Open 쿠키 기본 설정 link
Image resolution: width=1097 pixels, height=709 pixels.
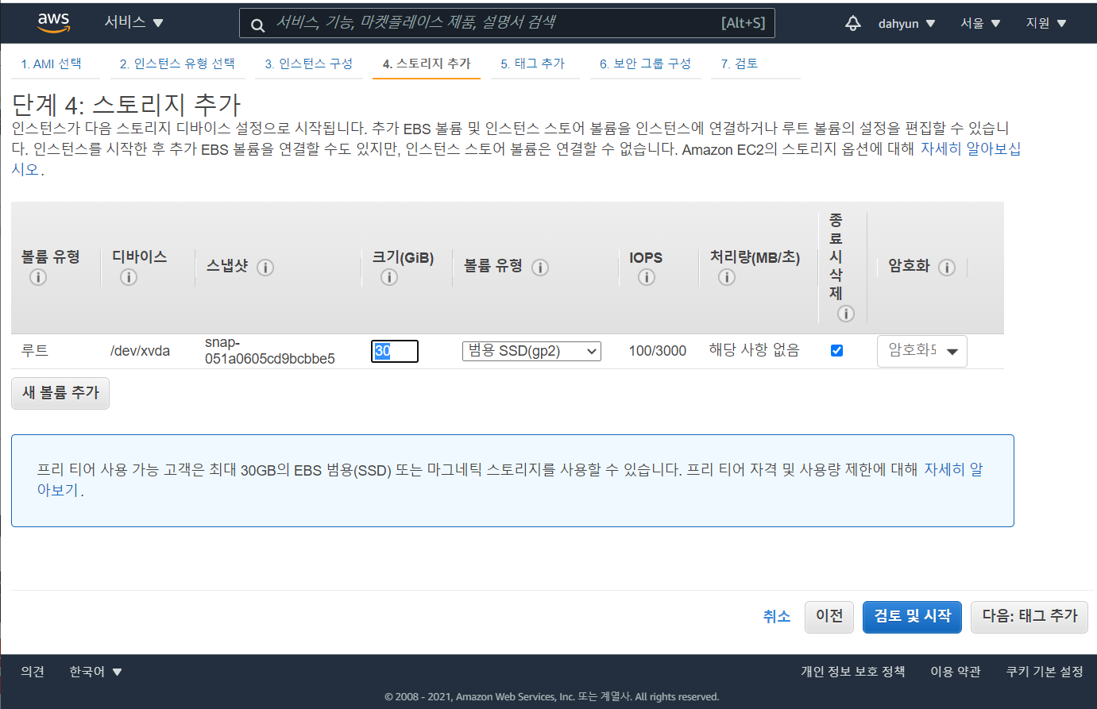coord(1045,672)
